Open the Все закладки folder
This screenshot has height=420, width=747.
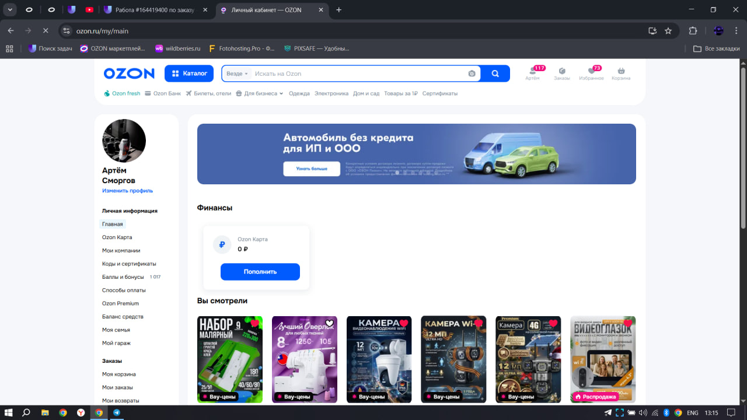point(716,49)
